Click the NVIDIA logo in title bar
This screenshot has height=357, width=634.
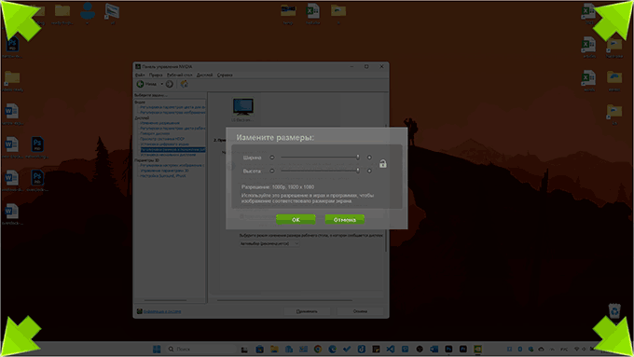coord(138,67)
